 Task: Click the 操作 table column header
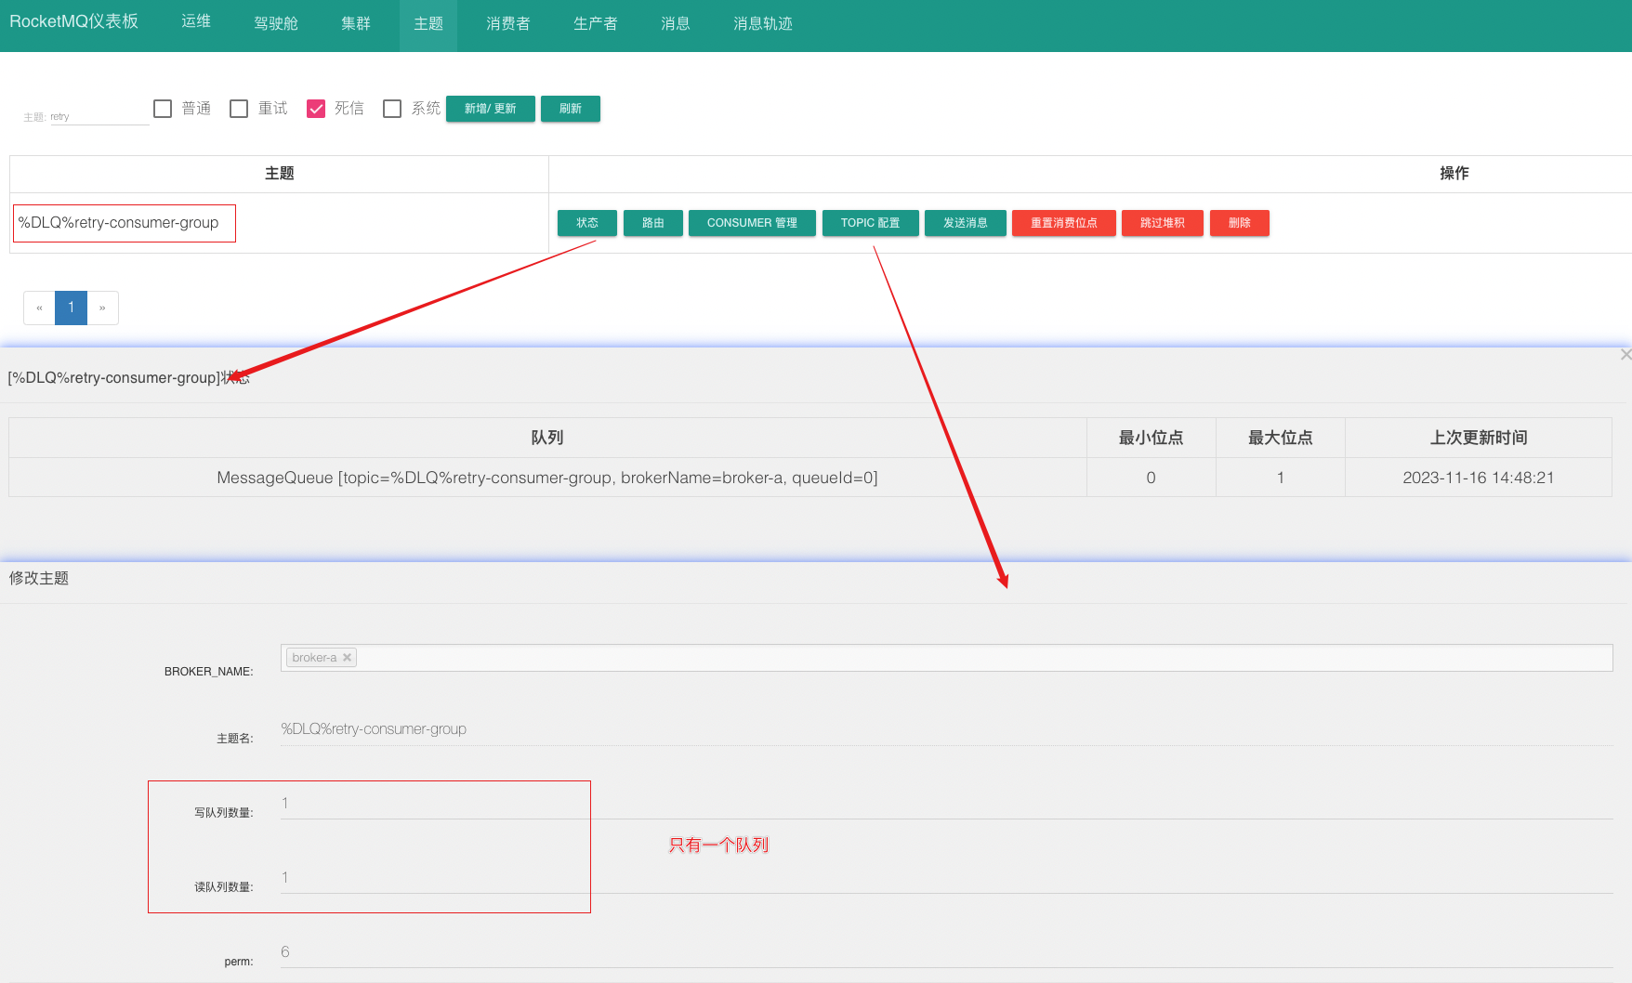coord(1454,174)
